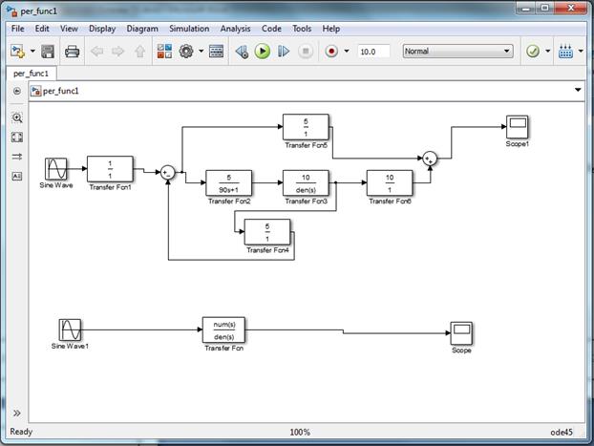
Task: Open the Diagram menu
Action: point(142,29)
